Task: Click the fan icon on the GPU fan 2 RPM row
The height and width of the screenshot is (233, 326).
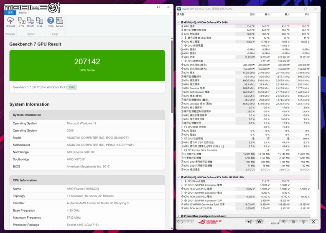Action: click(x=182, y=53)
